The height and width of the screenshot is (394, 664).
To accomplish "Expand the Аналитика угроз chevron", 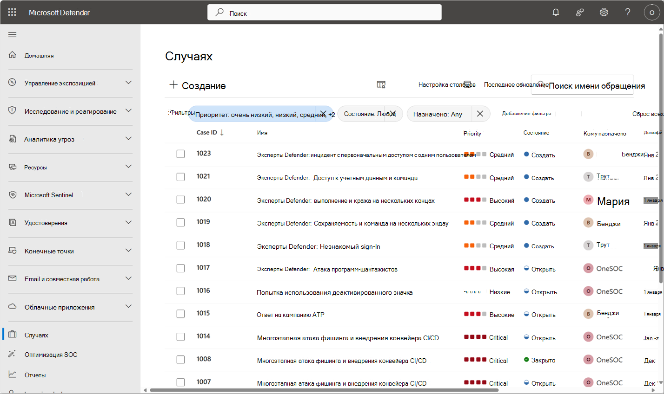I will (x=128, y=138).
